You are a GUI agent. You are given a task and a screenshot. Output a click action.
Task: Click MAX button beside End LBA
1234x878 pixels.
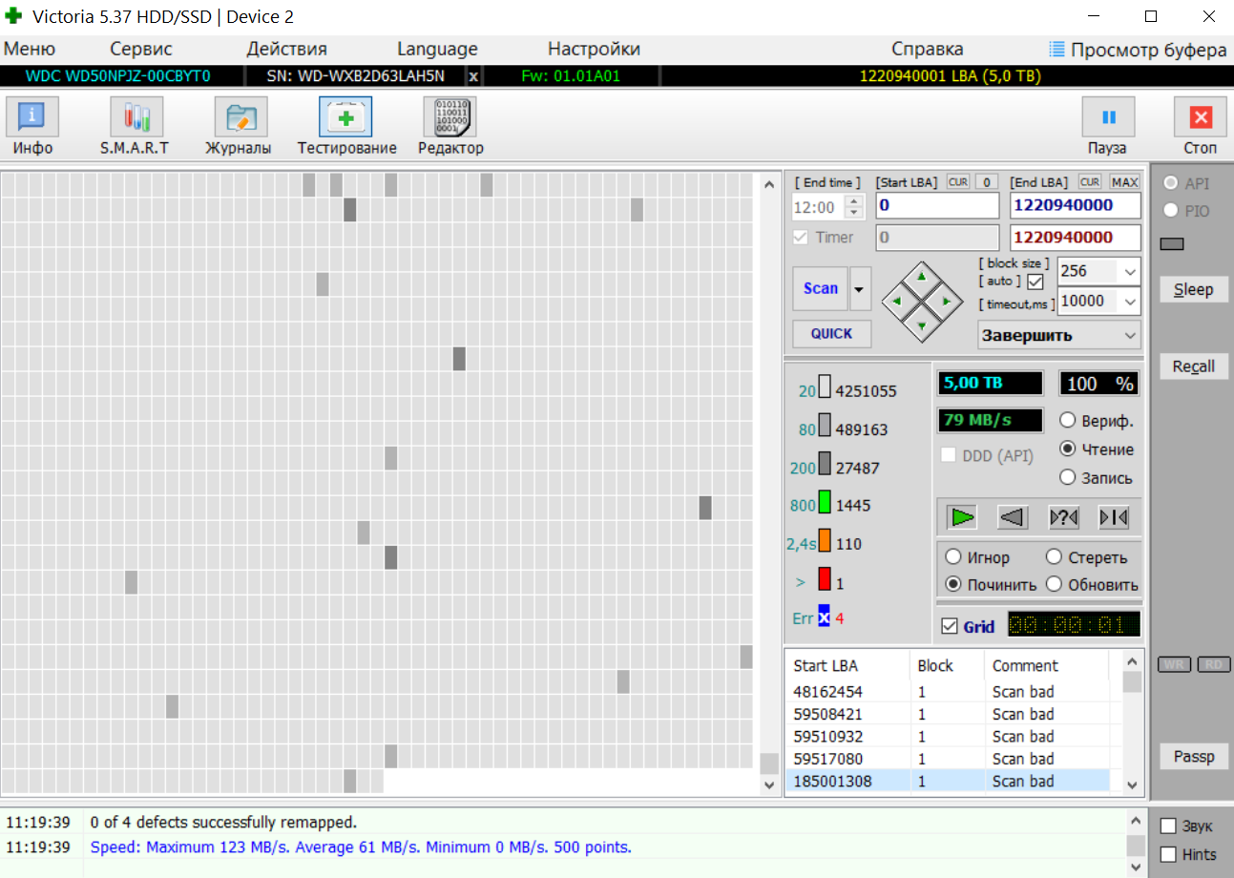point(1124,182)
